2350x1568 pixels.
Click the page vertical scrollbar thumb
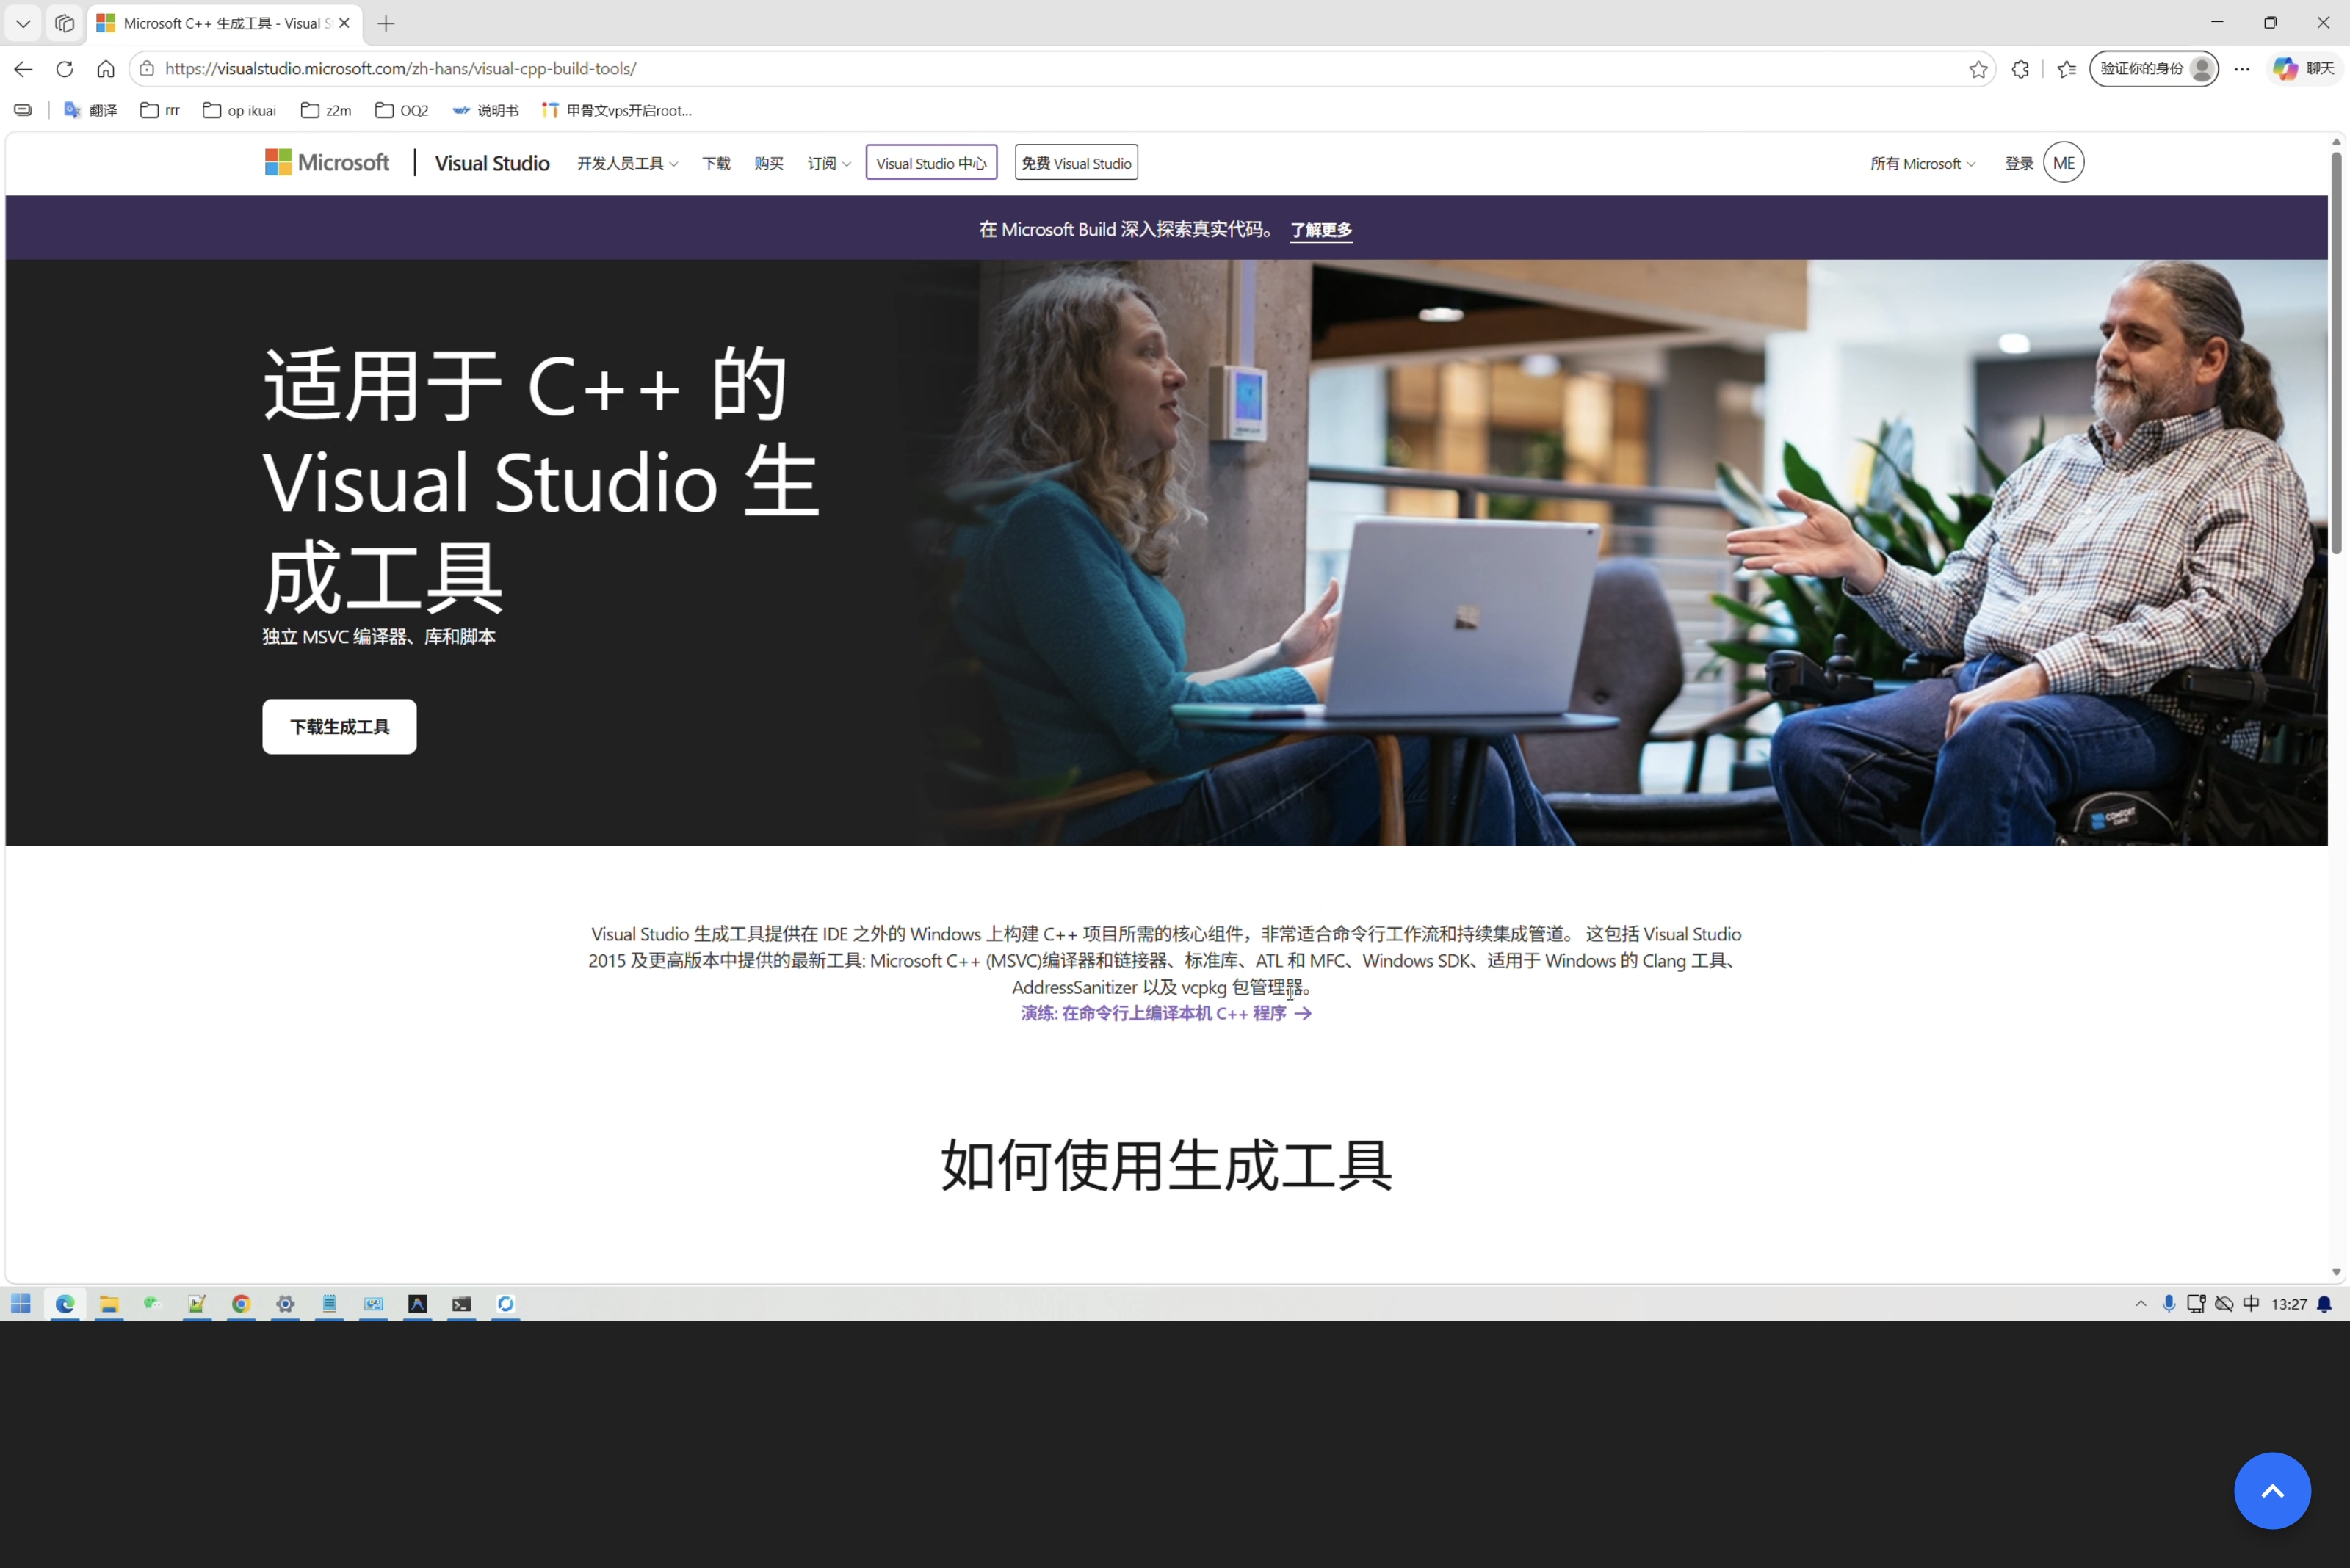[x=2336, y=352]
